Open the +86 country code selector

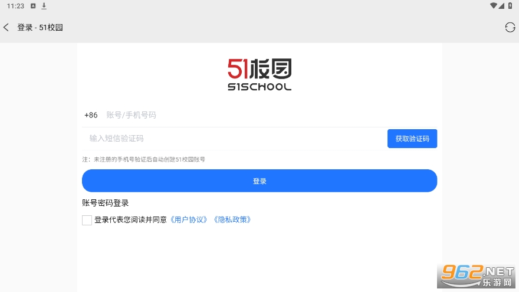pos(91,115)
